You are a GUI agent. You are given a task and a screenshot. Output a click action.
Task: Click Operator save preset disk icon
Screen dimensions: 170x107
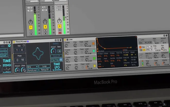coord(167,35)
